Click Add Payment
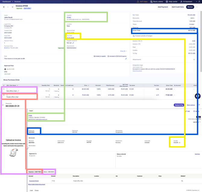The height and width of the screenshot is (192, 202). coord(163,7)
